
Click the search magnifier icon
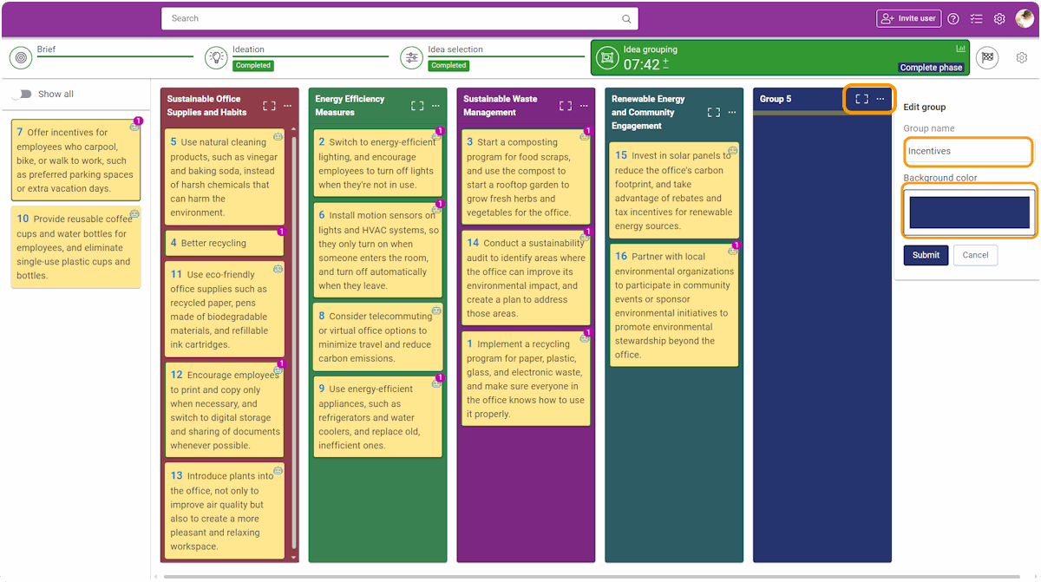point(626,19)
